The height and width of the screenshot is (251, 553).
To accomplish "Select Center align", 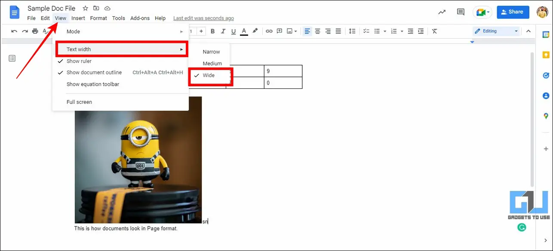I will click(318, 31).
